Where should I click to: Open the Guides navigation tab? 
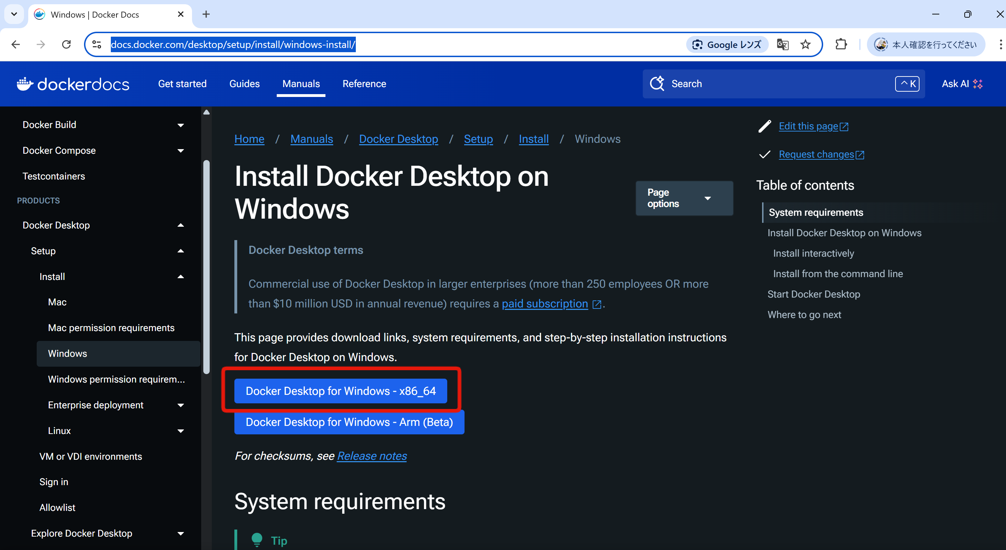tap(244, 84)
